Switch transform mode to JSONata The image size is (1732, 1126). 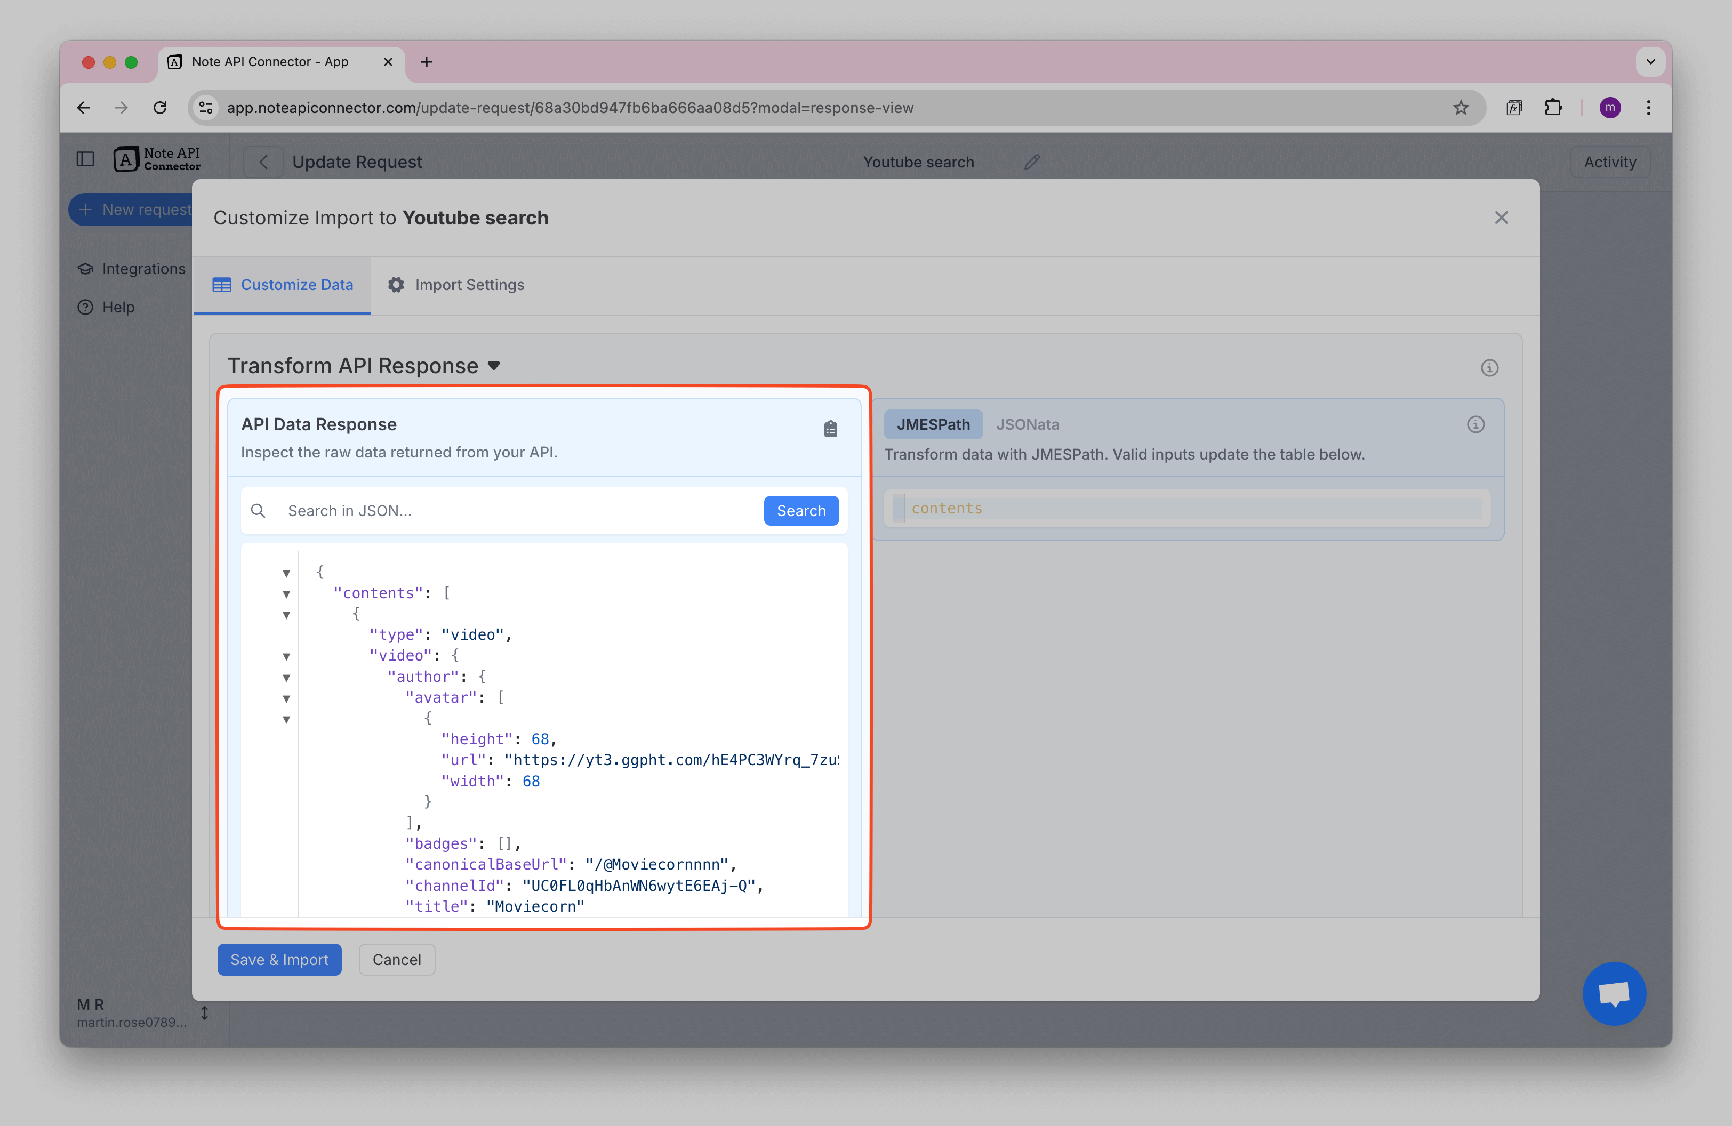tap(1028, 424)
